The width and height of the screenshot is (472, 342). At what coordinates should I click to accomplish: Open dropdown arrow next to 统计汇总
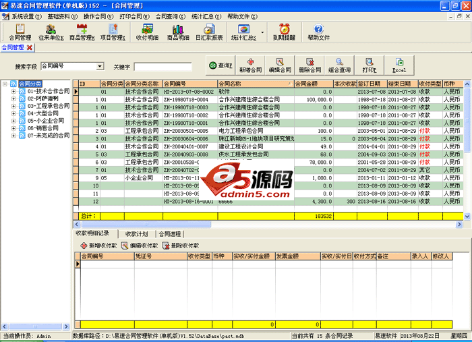262,32
